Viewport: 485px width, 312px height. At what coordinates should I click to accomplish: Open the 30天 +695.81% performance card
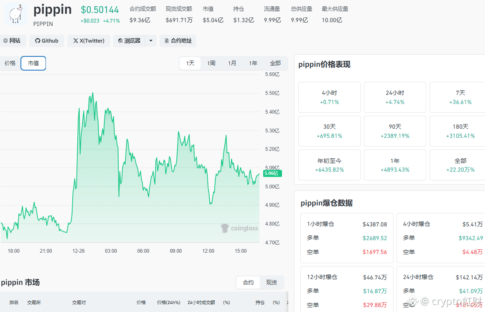click(330, 131)
